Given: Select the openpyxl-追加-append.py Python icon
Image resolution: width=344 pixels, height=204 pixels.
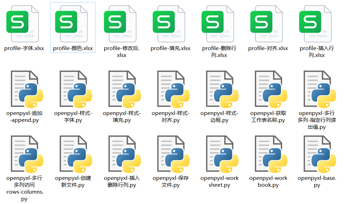Looking at the screenshot, I should pos(27,89).
